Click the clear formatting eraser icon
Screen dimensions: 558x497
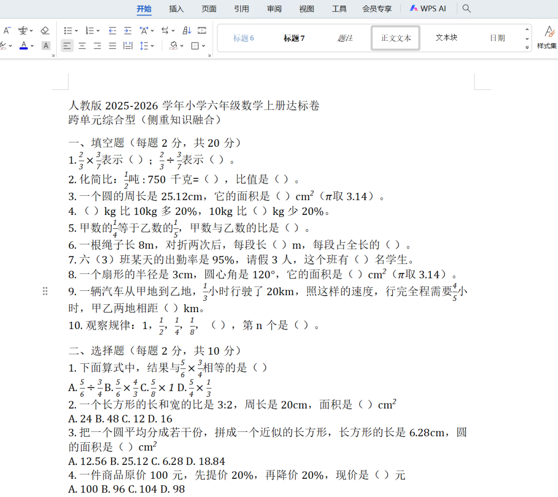45,30
